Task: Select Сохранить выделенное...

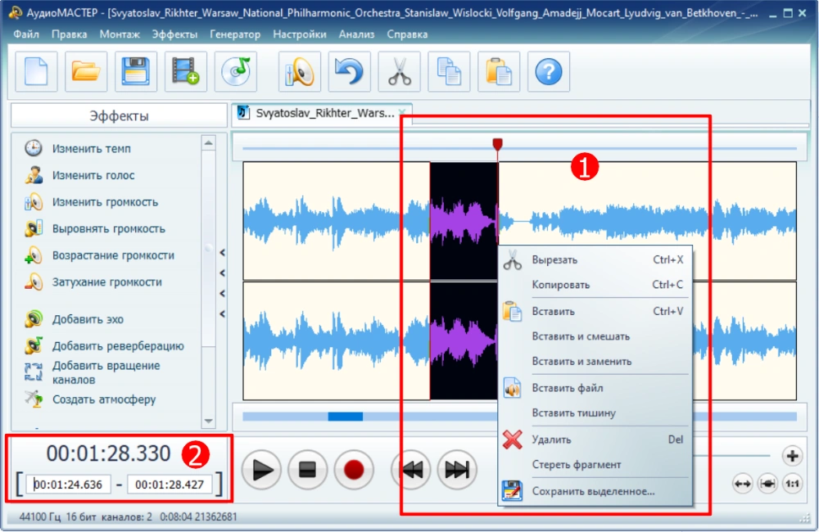Action: coord(595,491)
